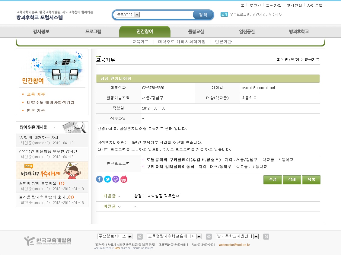Select 언론기관 submenu item
Screen dimensions: 341x255
[x=223, y=42]
